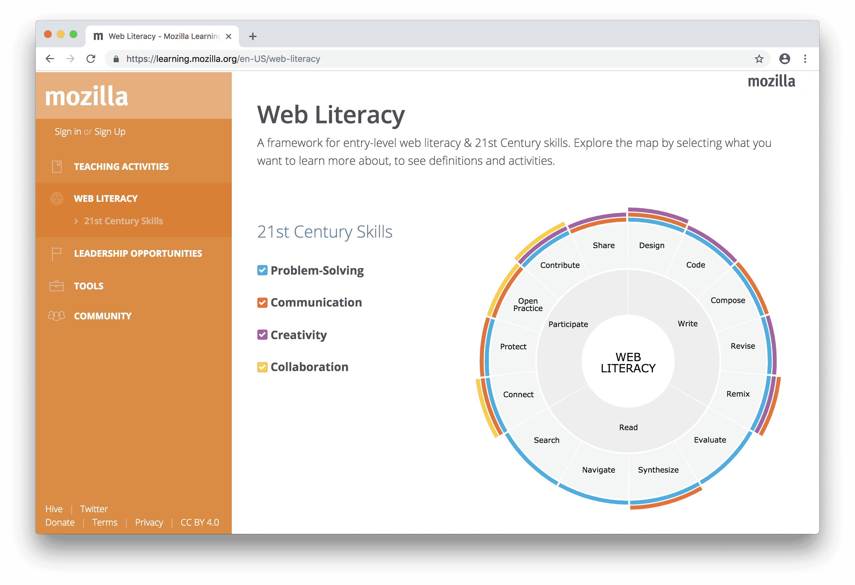
Task: Open the browser profile avatar icon
Action: 784,59
